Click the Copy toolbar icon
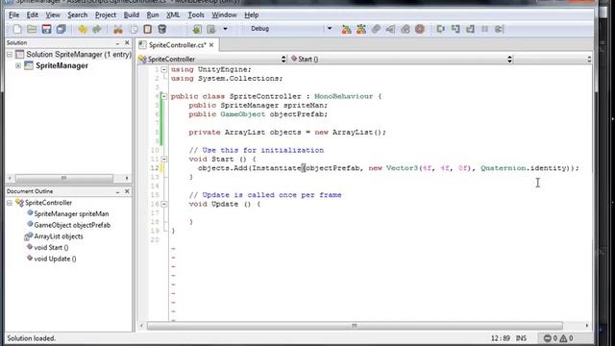 tap(134, 29)
